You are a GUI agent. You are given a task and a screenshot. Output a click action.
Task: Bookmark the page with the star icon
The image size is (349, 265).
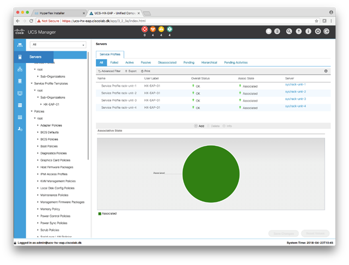[x=316, y=21]
